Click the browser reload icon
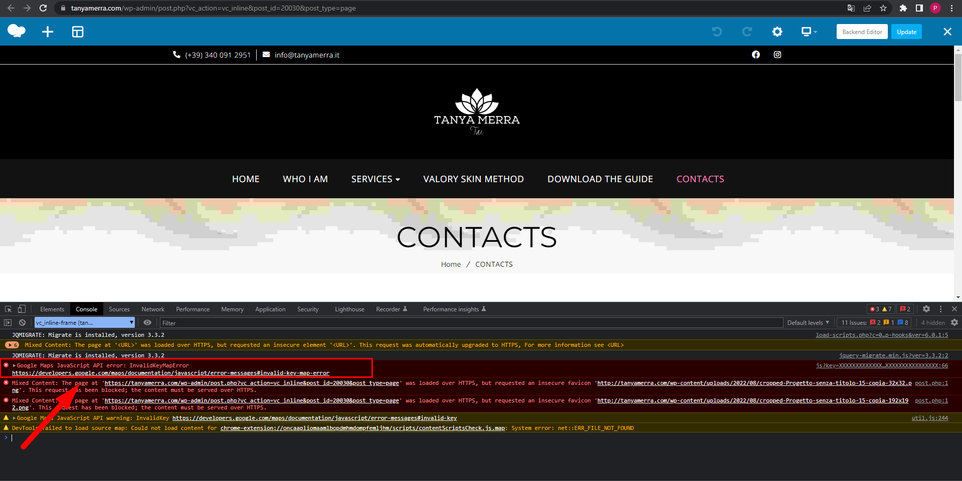 tap(43, 8)
